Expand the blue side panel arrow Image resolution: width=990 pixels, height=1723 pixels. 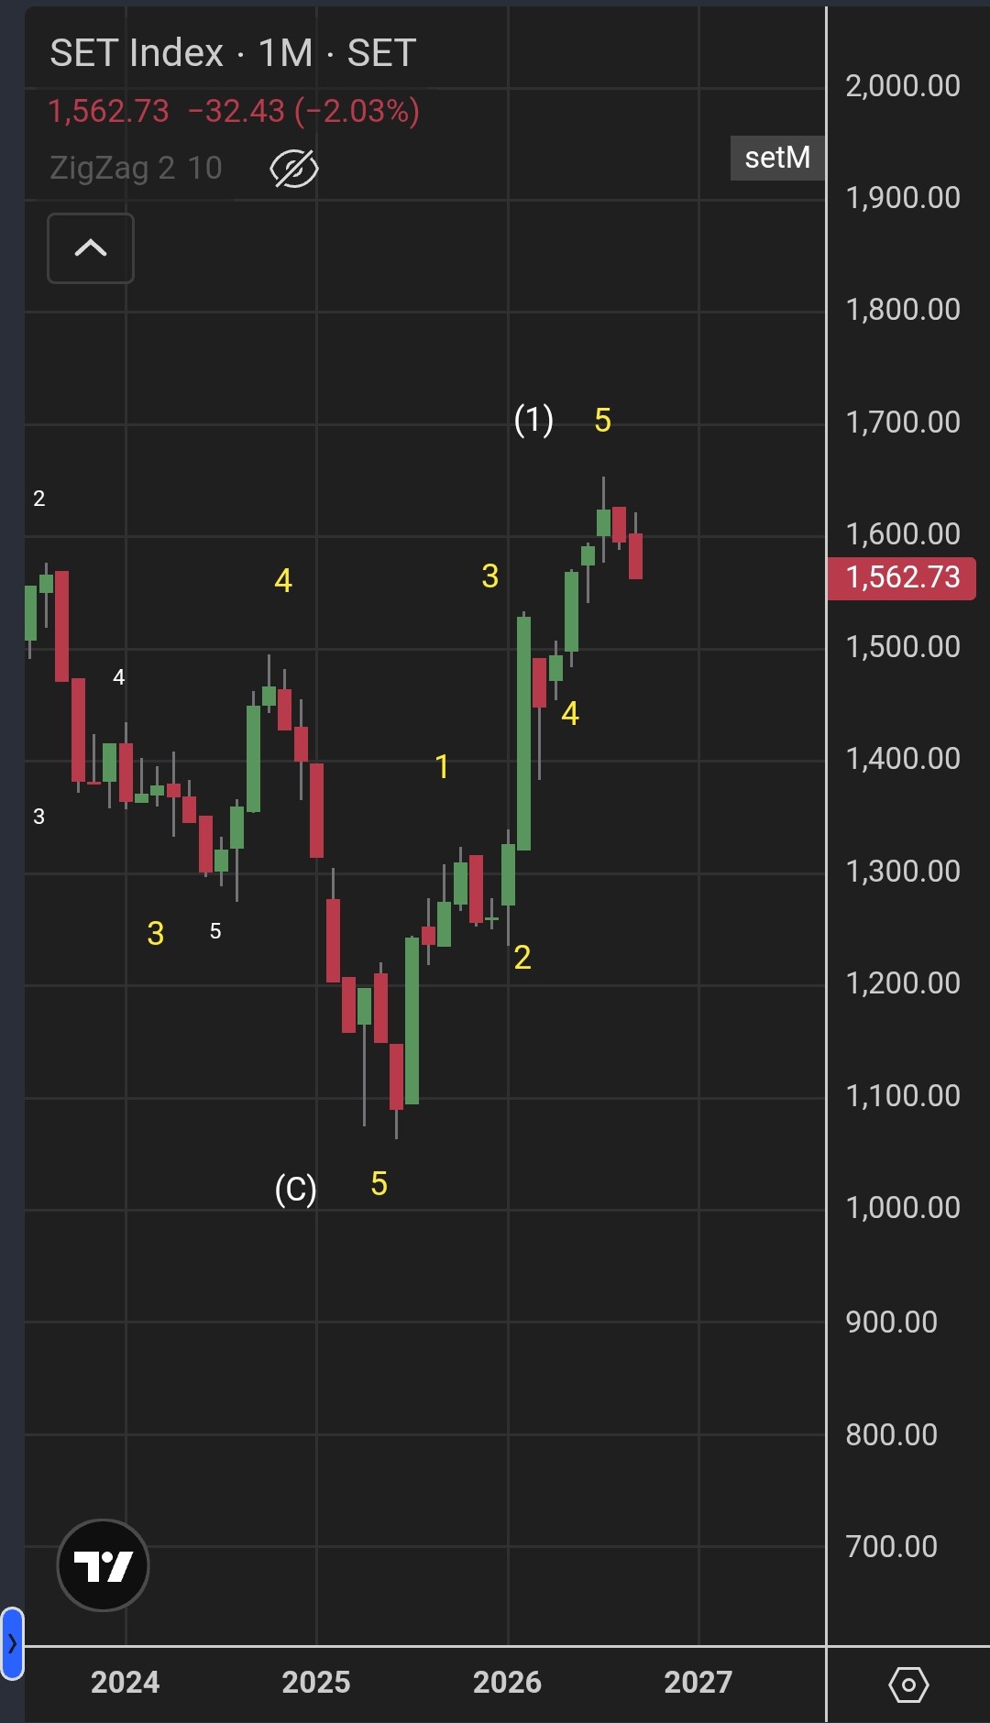click(12, 1643)
